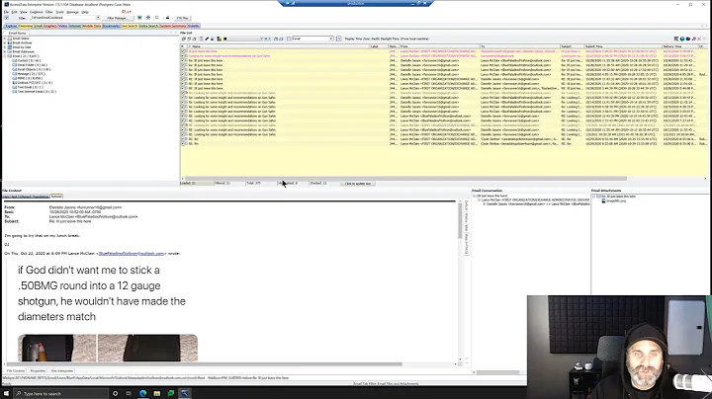712x399 pixels.
Task: Click the globe icon at File List right end
Action: (682, 39)
